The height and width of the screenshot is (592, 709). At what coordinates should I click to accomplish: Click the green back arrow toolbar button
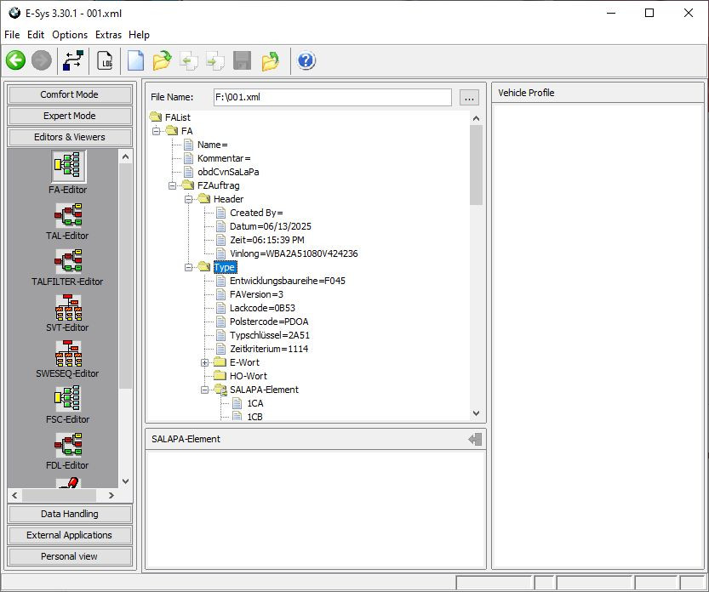15,60
